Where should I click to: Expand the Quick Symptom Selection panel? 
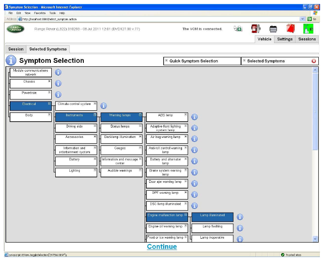(x=166, y=61)
